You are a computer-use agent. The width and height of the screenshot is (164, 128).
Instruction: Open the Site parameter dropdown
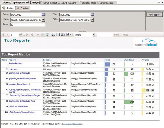(x=92, y=20)
